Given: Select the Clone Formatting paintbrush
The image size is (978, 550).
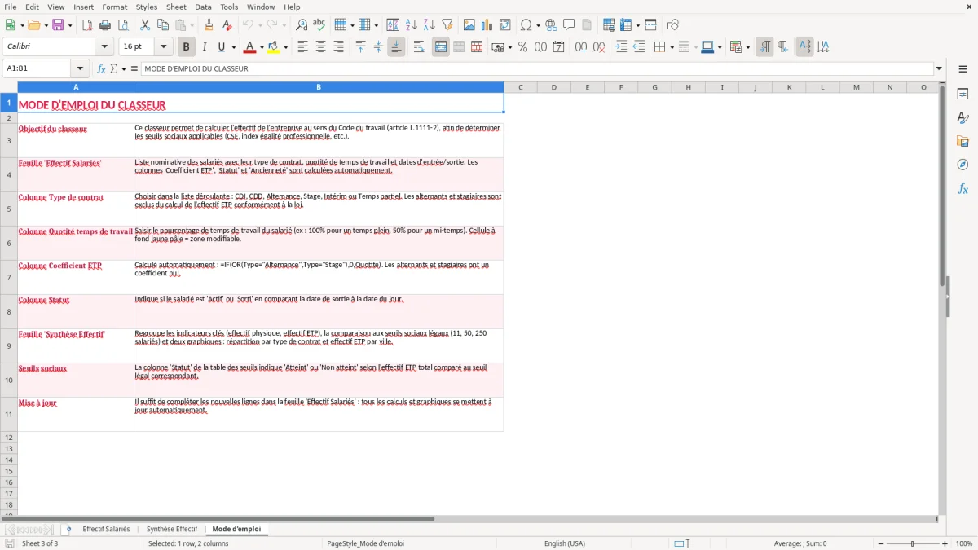Looking at the screenshot, I should 209,25.
